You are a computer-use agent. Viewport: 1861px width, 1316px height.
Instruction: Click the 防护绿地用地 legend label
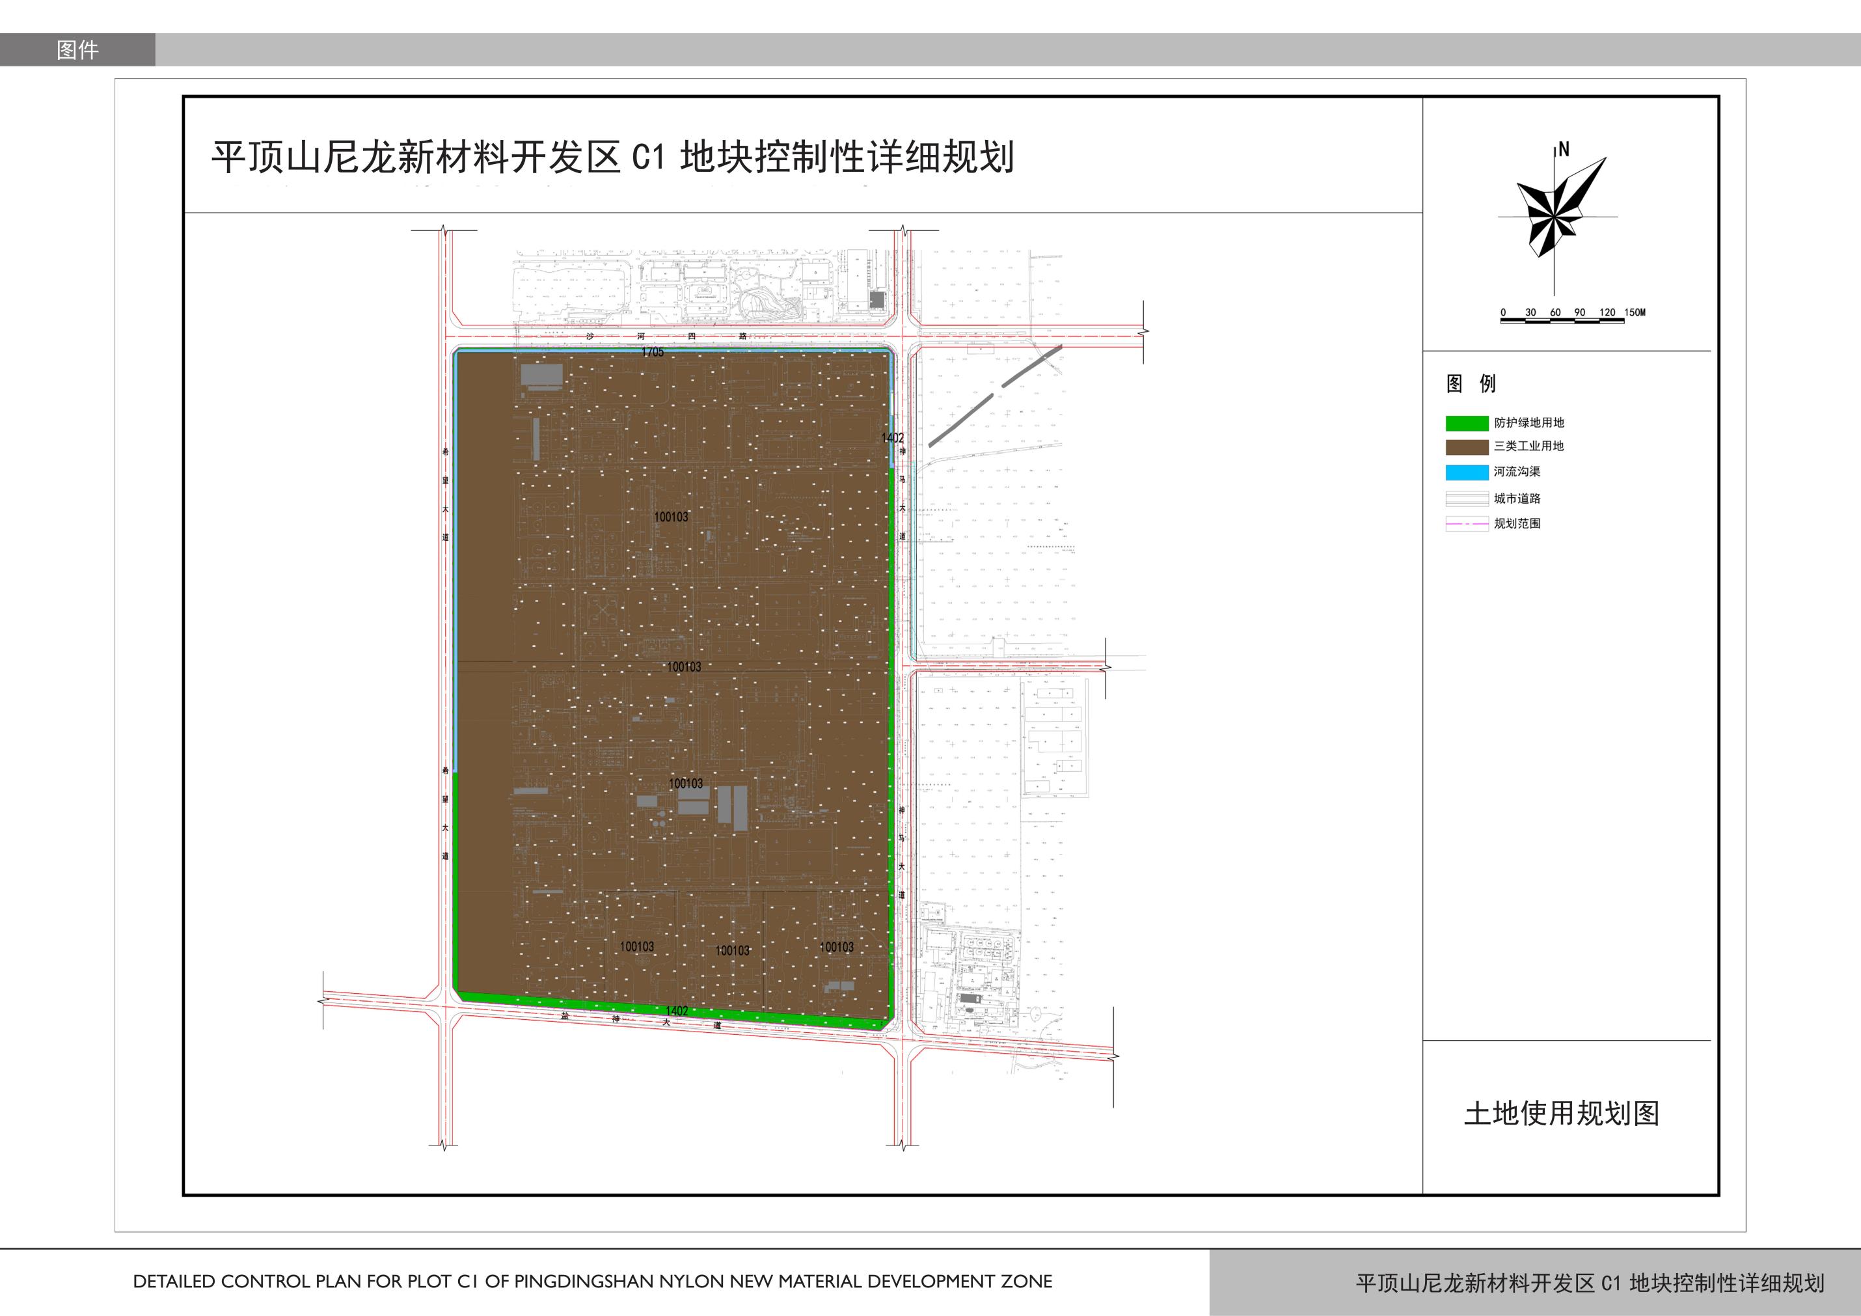point(1530,422)
